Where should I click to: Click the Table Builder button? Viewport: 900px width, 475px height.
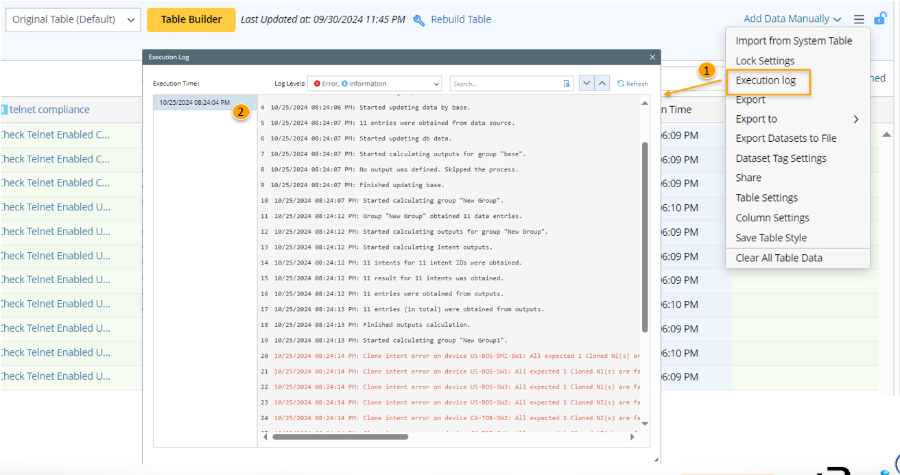point(191,20)
